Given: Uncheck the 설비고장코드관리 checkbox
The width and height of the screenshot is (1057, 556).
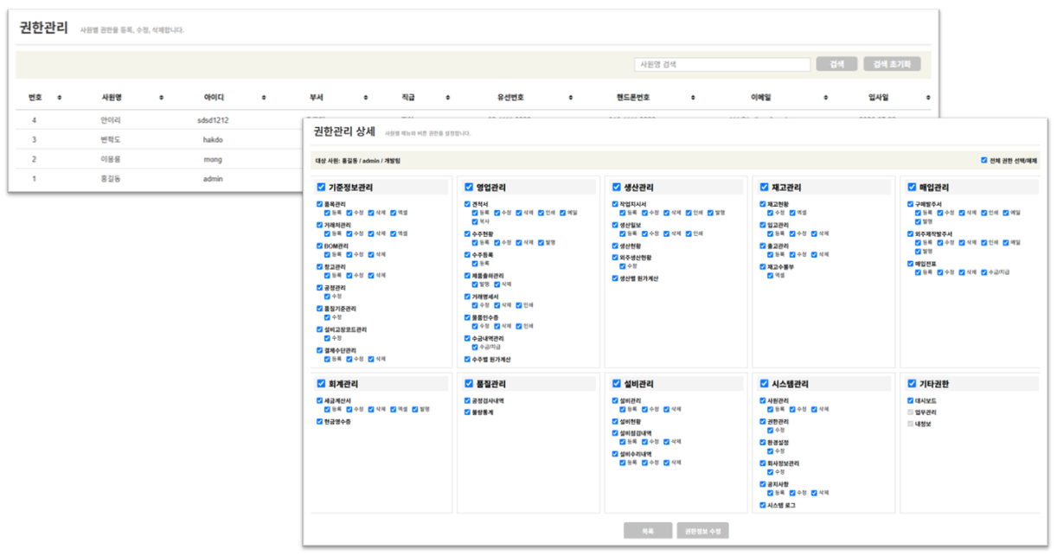Looking at the screenshot, I should [320, 329].
